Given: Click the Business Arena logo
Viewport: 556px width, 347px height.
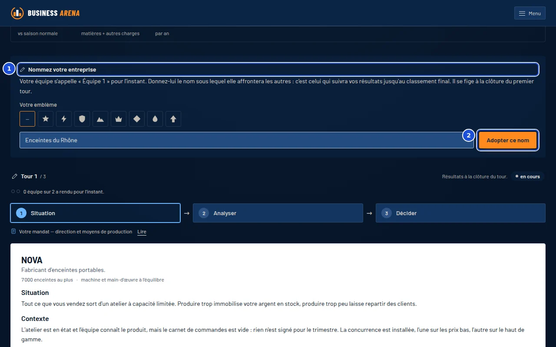Looking at the screenshot, I should 45,13.
